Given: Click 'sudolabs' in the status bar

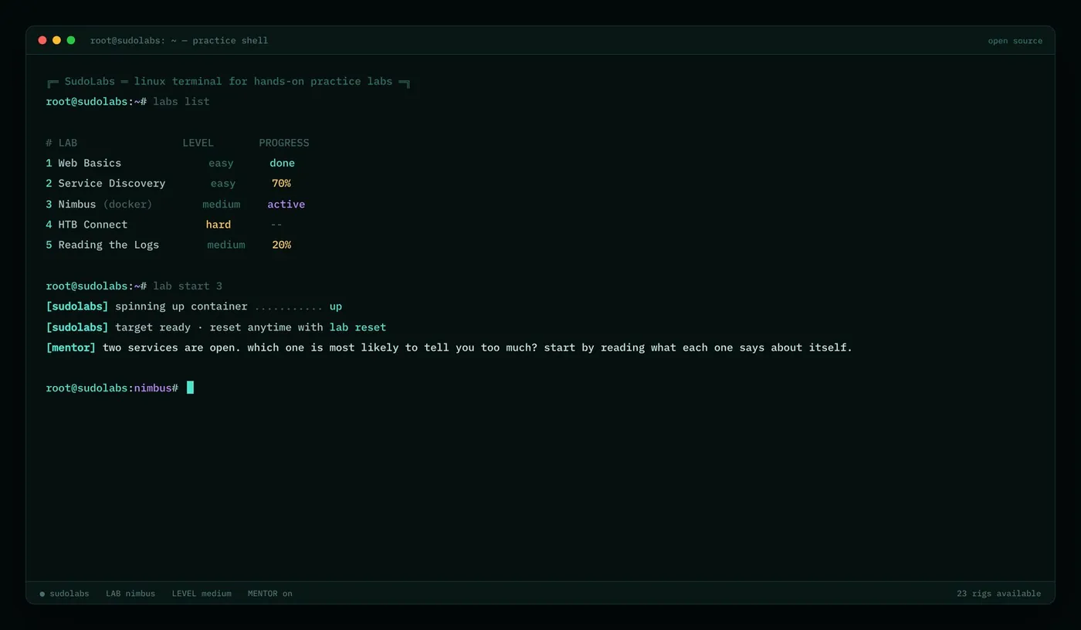Looking at the screenshot, I should tap(69, 594).
